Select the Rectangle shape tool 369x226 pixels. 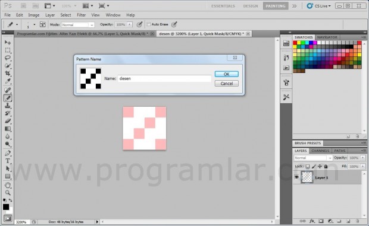[8, 176]
